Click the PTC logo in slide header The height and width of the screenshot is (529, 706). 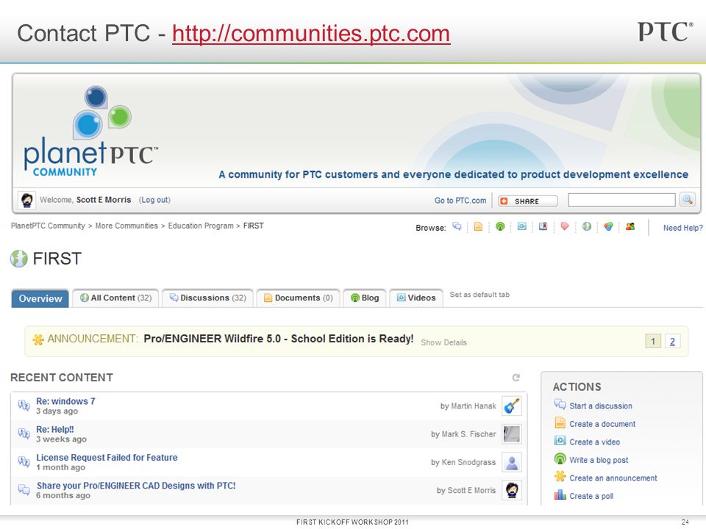click(x=666, y=32)
